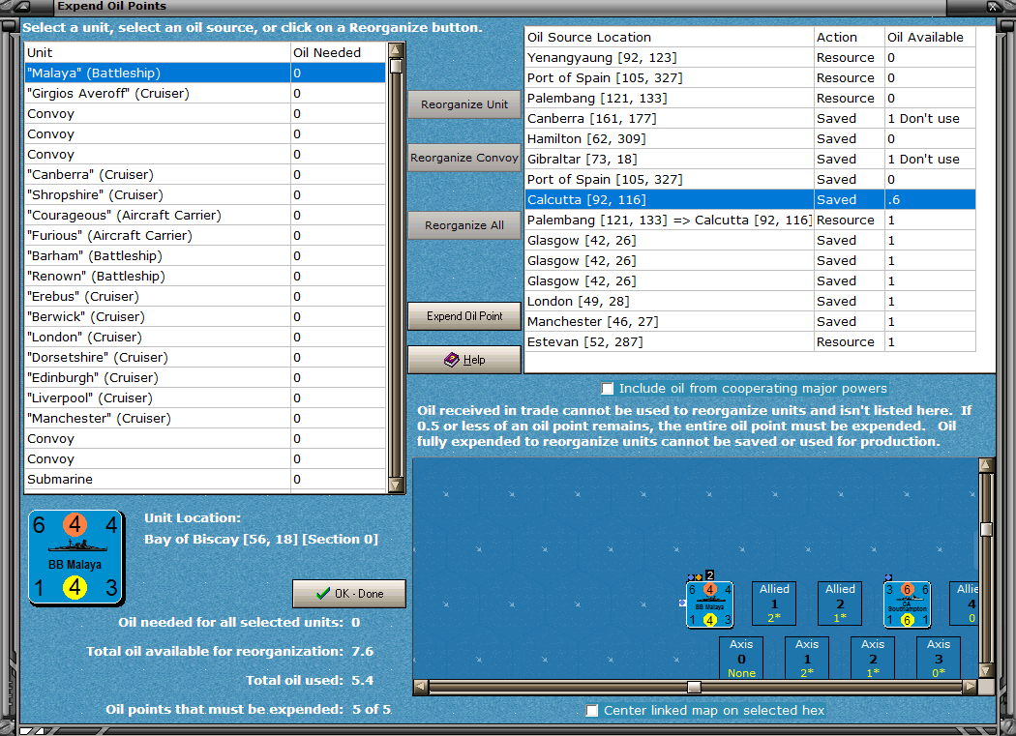
Task: Select the "Shropshire" (Cruiser) row
Action: point(205,195)
